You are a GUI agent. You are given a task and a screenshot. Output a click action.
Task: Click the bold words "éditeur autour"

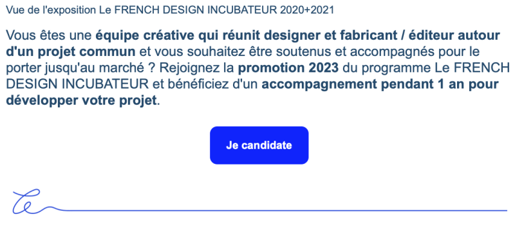pos(456,35)
